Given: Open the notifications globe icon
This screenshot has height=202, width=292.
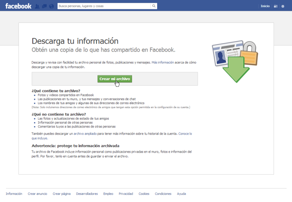Looking at the screenshot, I should (52, 6).
